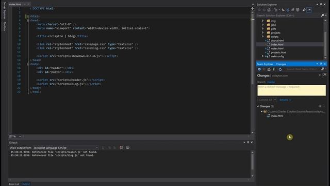Select index.html in Solution Explorer
The width and height of the screenshot is (330, 186).
tap(277, 44)
